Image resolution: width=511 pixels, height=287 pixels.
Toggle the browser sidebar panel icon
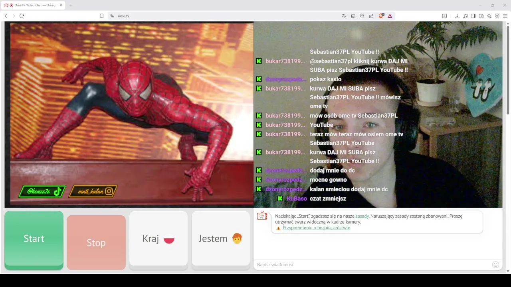point(473,16)
